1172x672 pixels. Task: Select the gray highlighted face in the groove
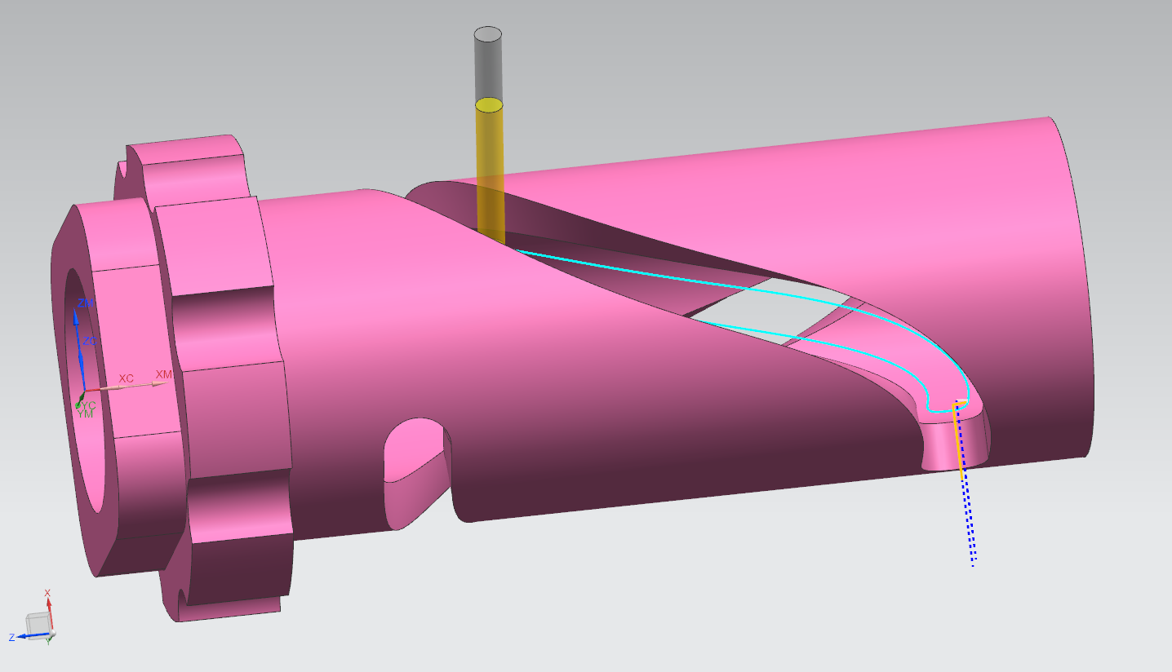tap(767, 312)
